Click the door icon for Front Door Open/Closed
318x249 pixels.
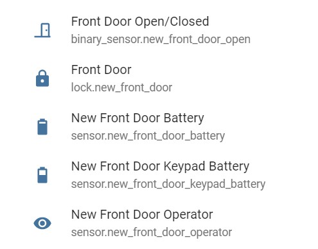[x=42, y=30]
